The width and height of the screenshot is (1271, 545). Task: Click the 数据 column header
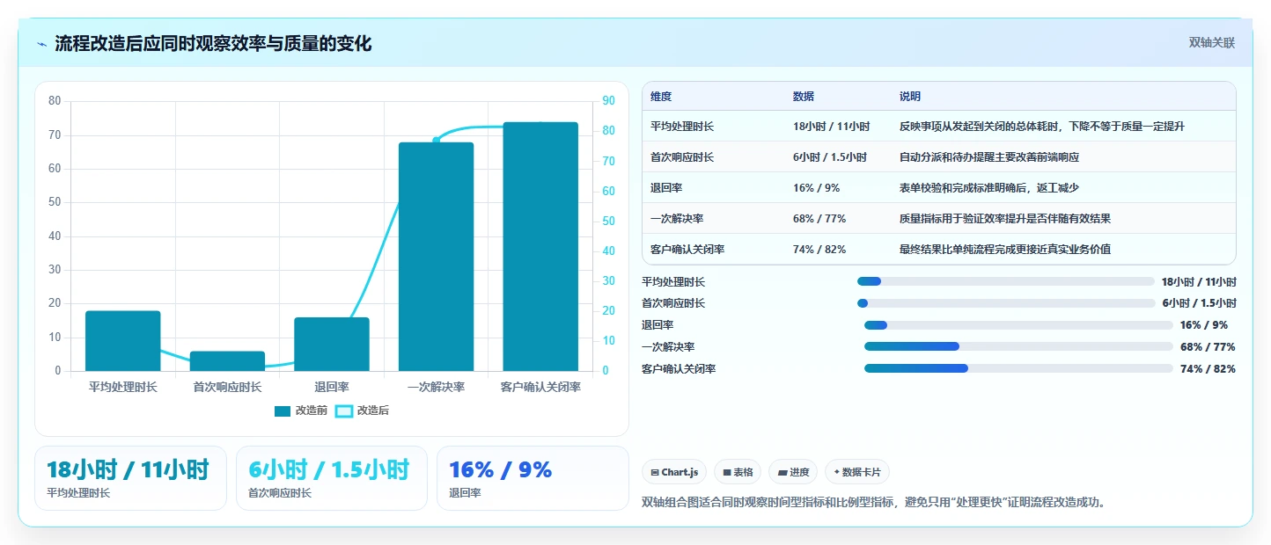click(x=804, y=97)
